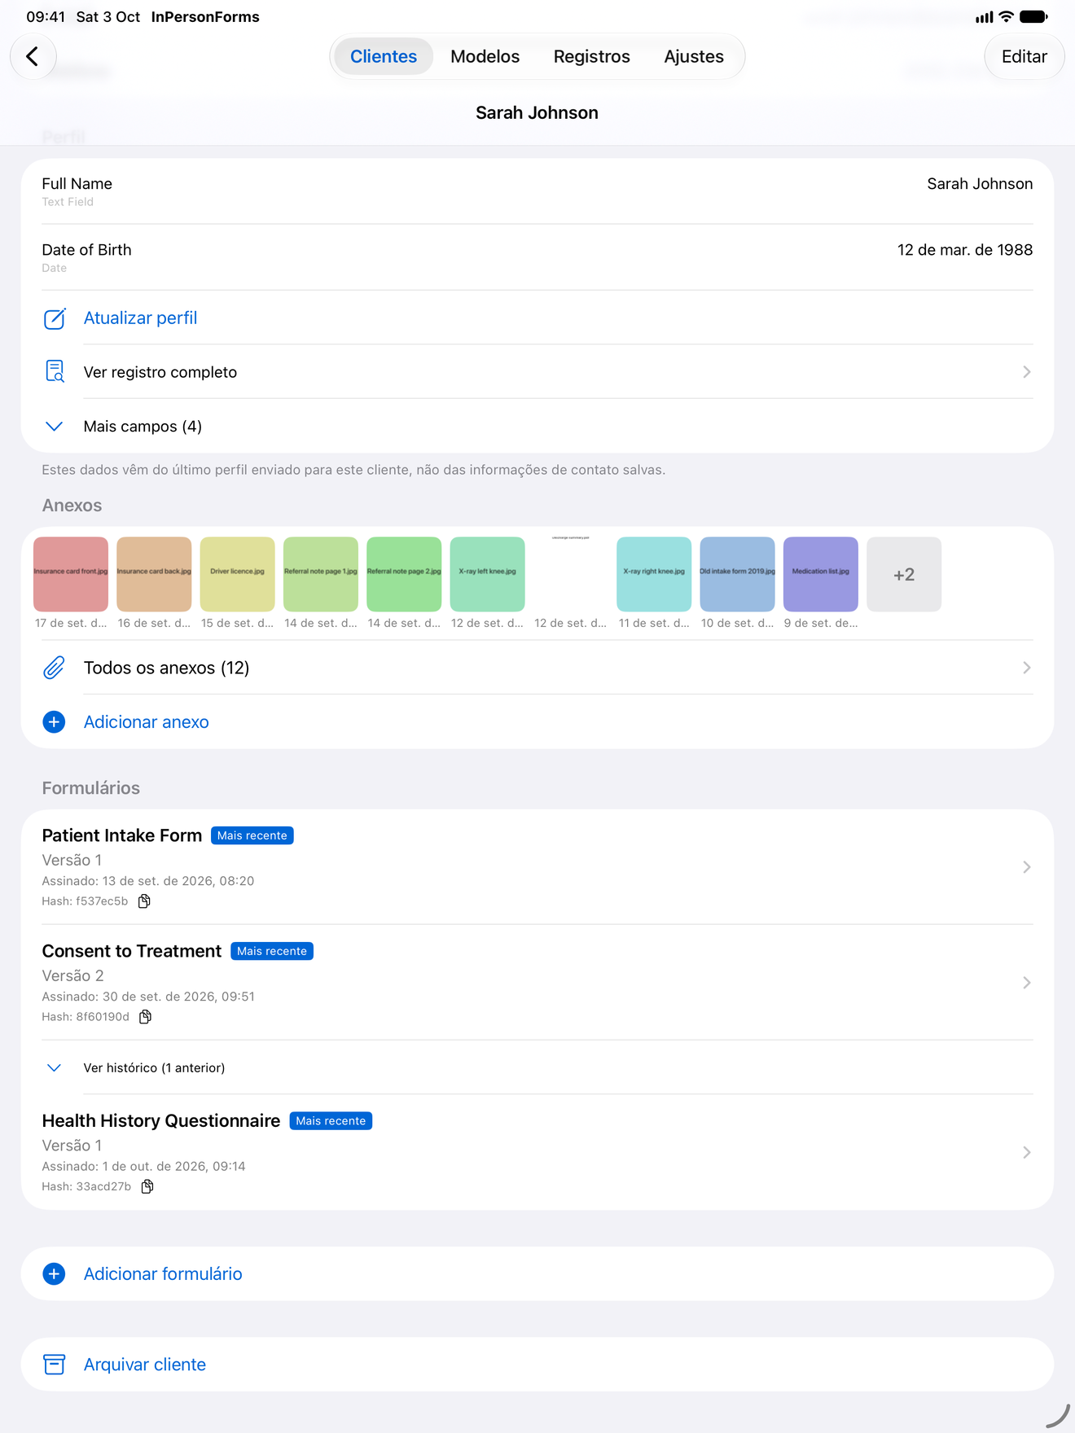Screen dimensions: 1075x1433
Task: Tap the back arrow icon
Action: tap(33, 56)
